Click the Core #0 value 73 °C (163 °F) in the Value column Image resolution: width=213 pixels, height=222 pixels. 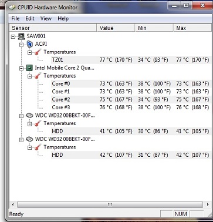coord(116,83)
